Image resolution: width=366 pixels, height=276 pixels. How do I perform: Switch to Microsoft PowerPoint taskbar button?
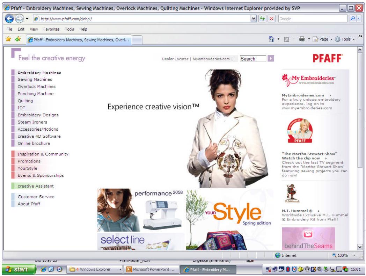coord(151,269)
